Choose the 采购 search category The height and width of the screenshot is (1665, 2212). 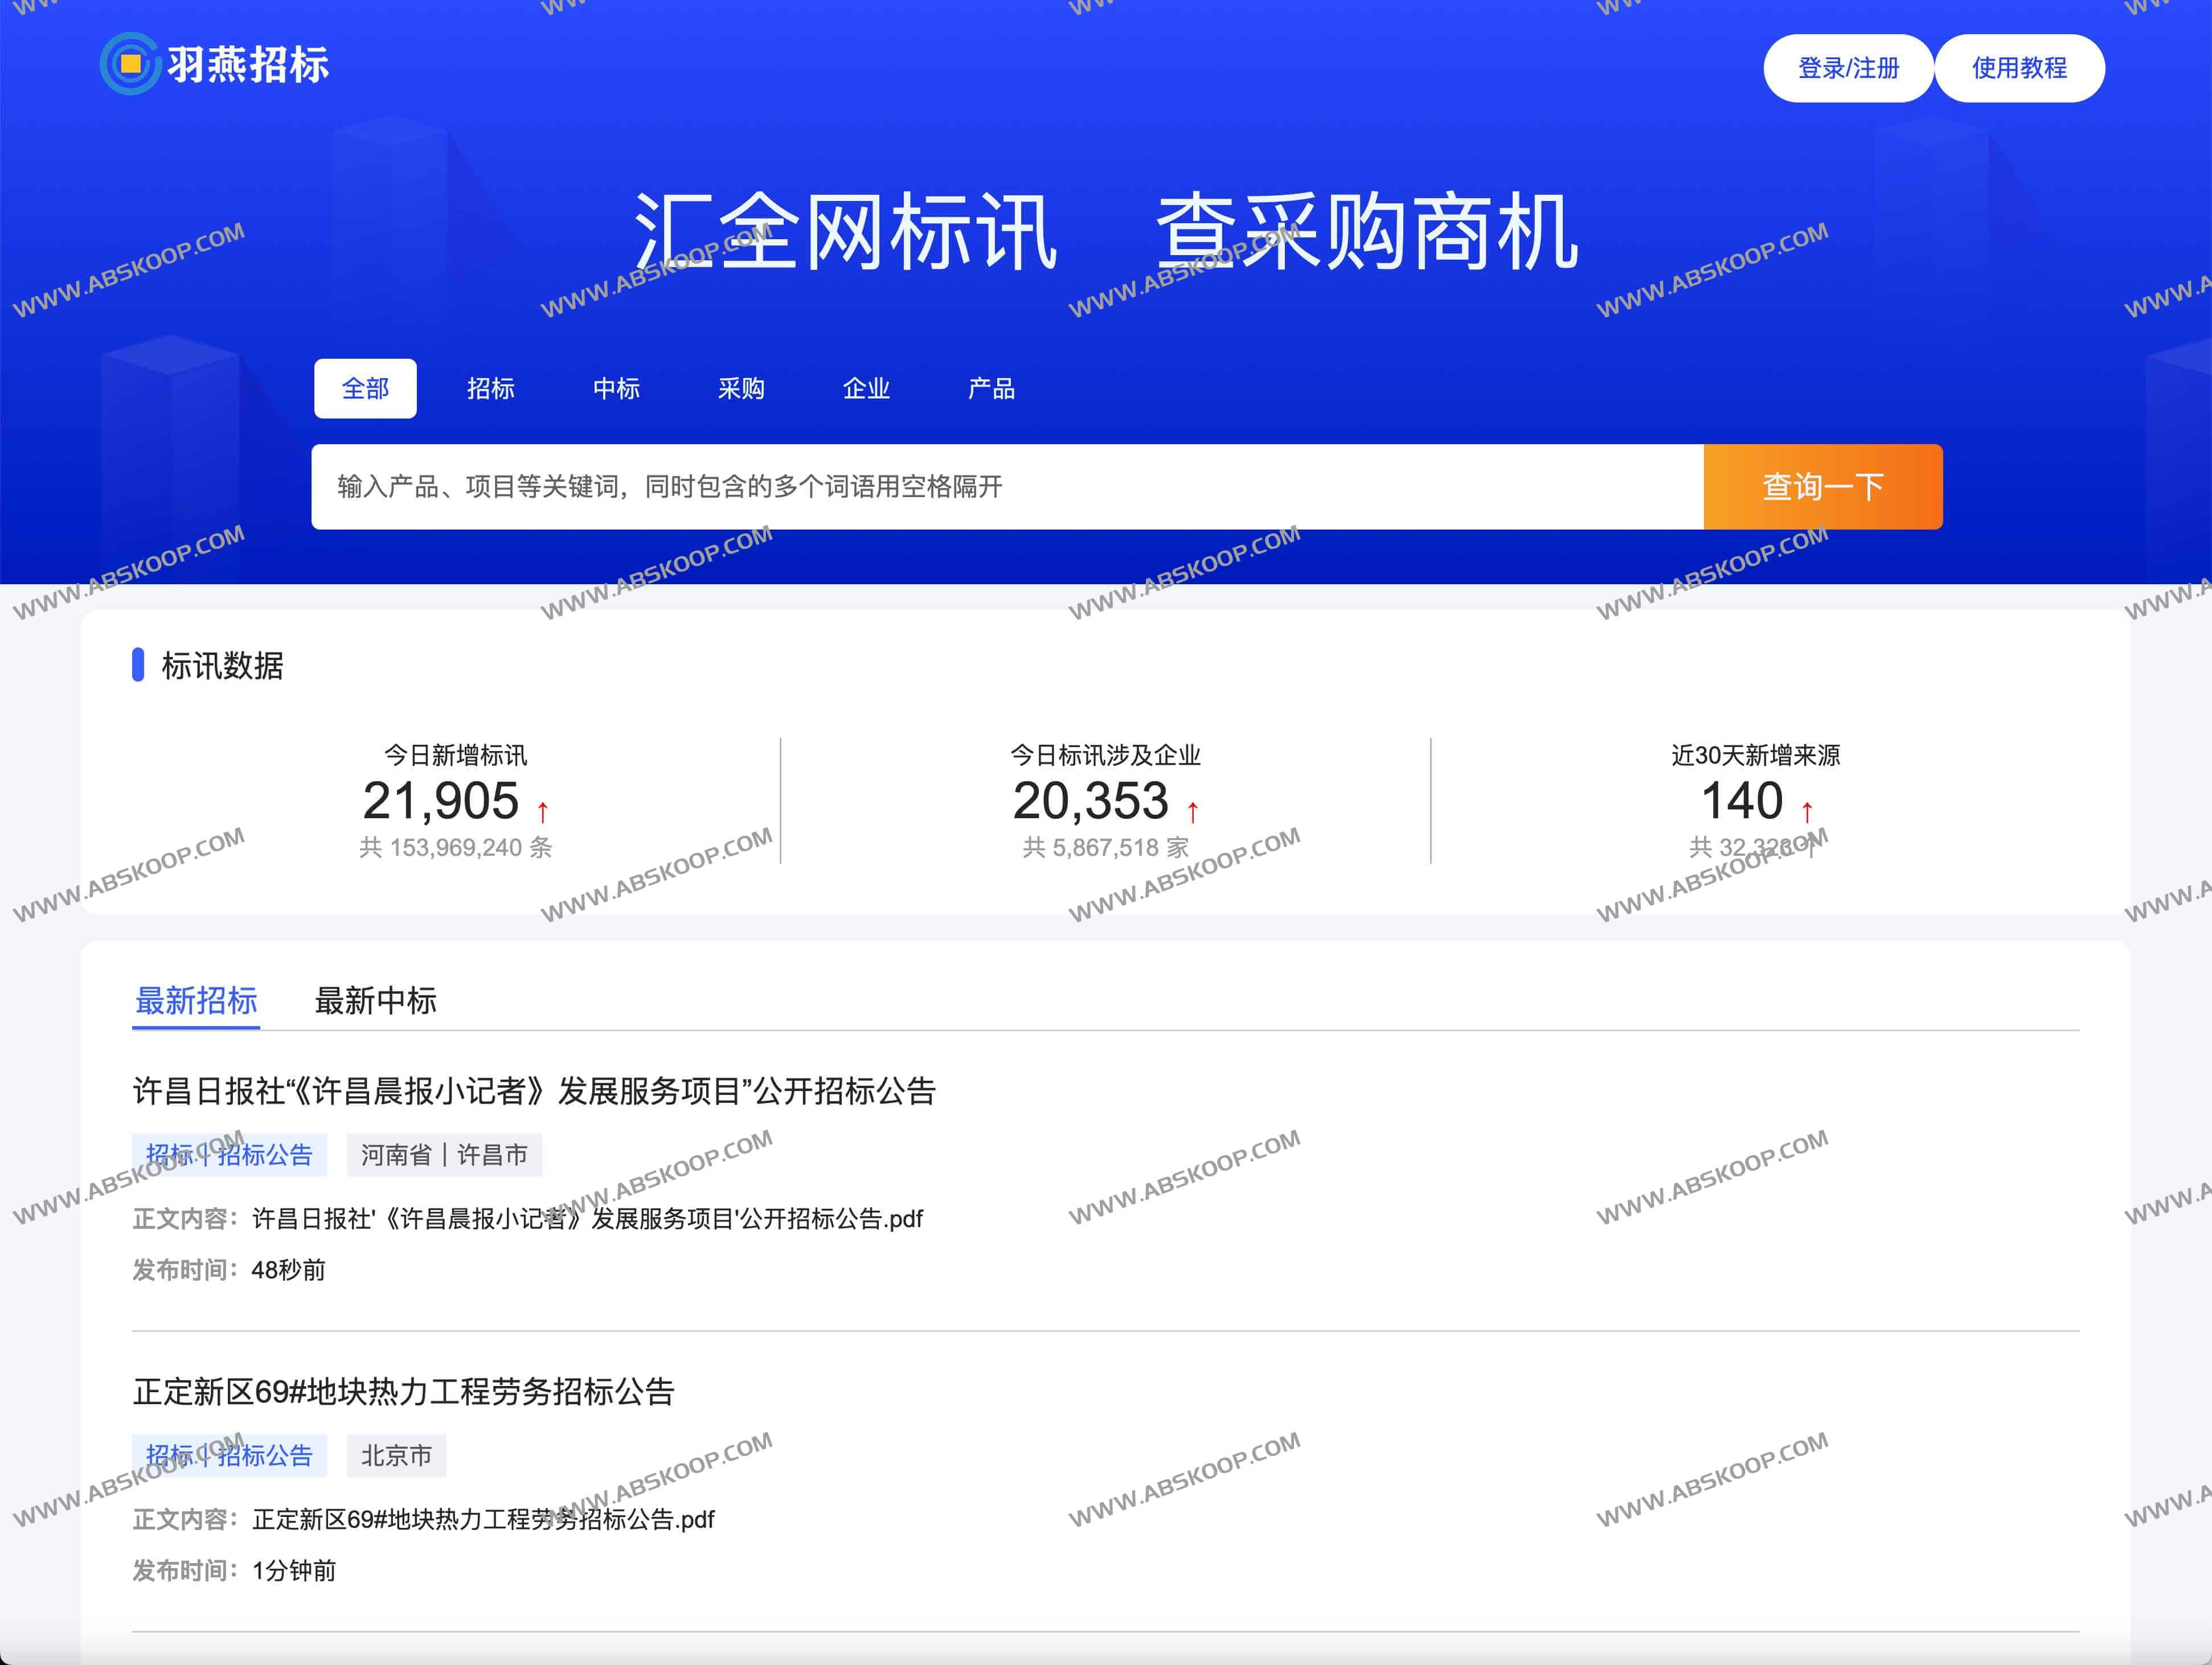point(741,388)
